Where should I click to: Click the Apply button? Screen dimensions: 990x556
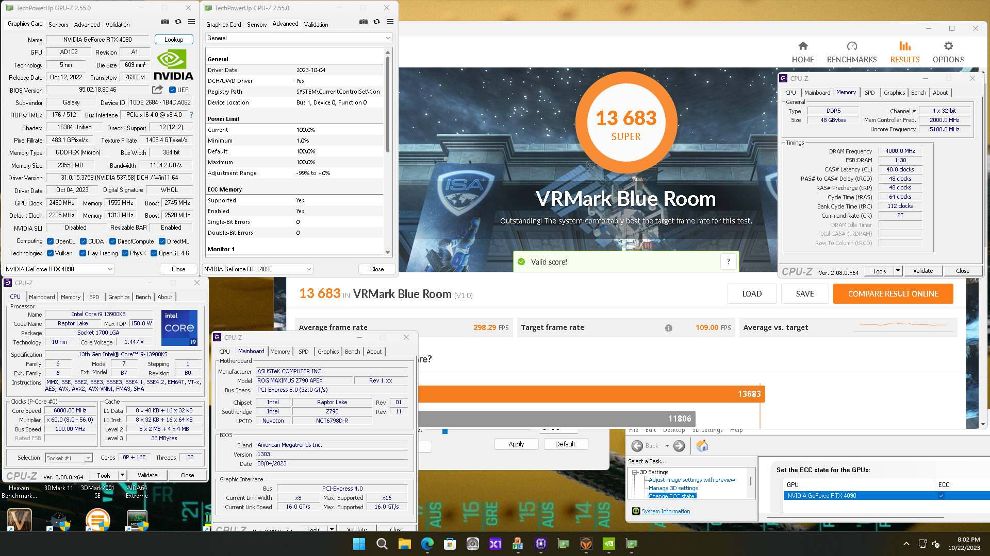tap(516, 444)
